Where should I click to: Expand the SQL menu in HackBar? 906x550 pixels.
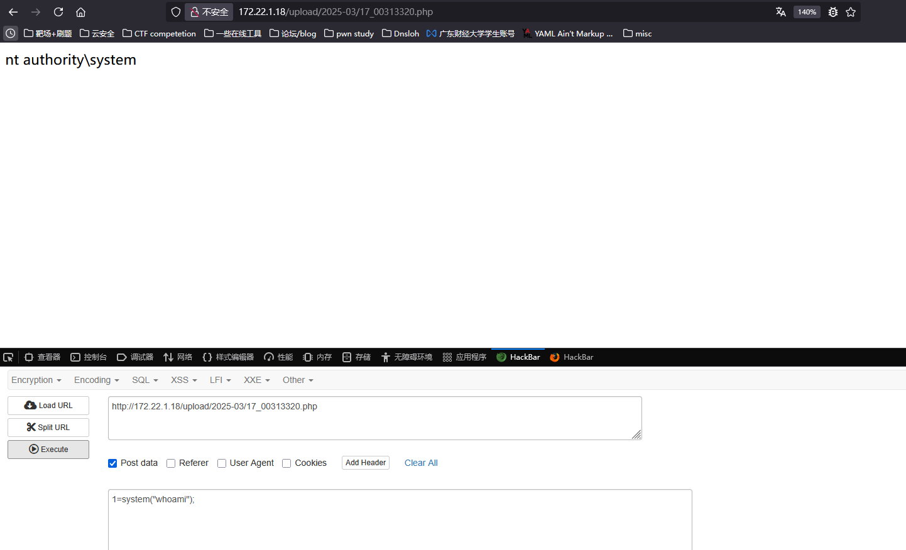point(145,380)
